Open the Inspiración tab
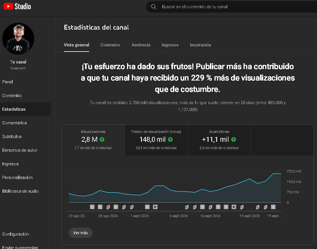 [200, 45]
